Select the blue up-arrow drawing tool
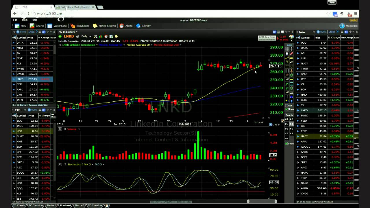The image size is (370, 208). tap(291, 101)
